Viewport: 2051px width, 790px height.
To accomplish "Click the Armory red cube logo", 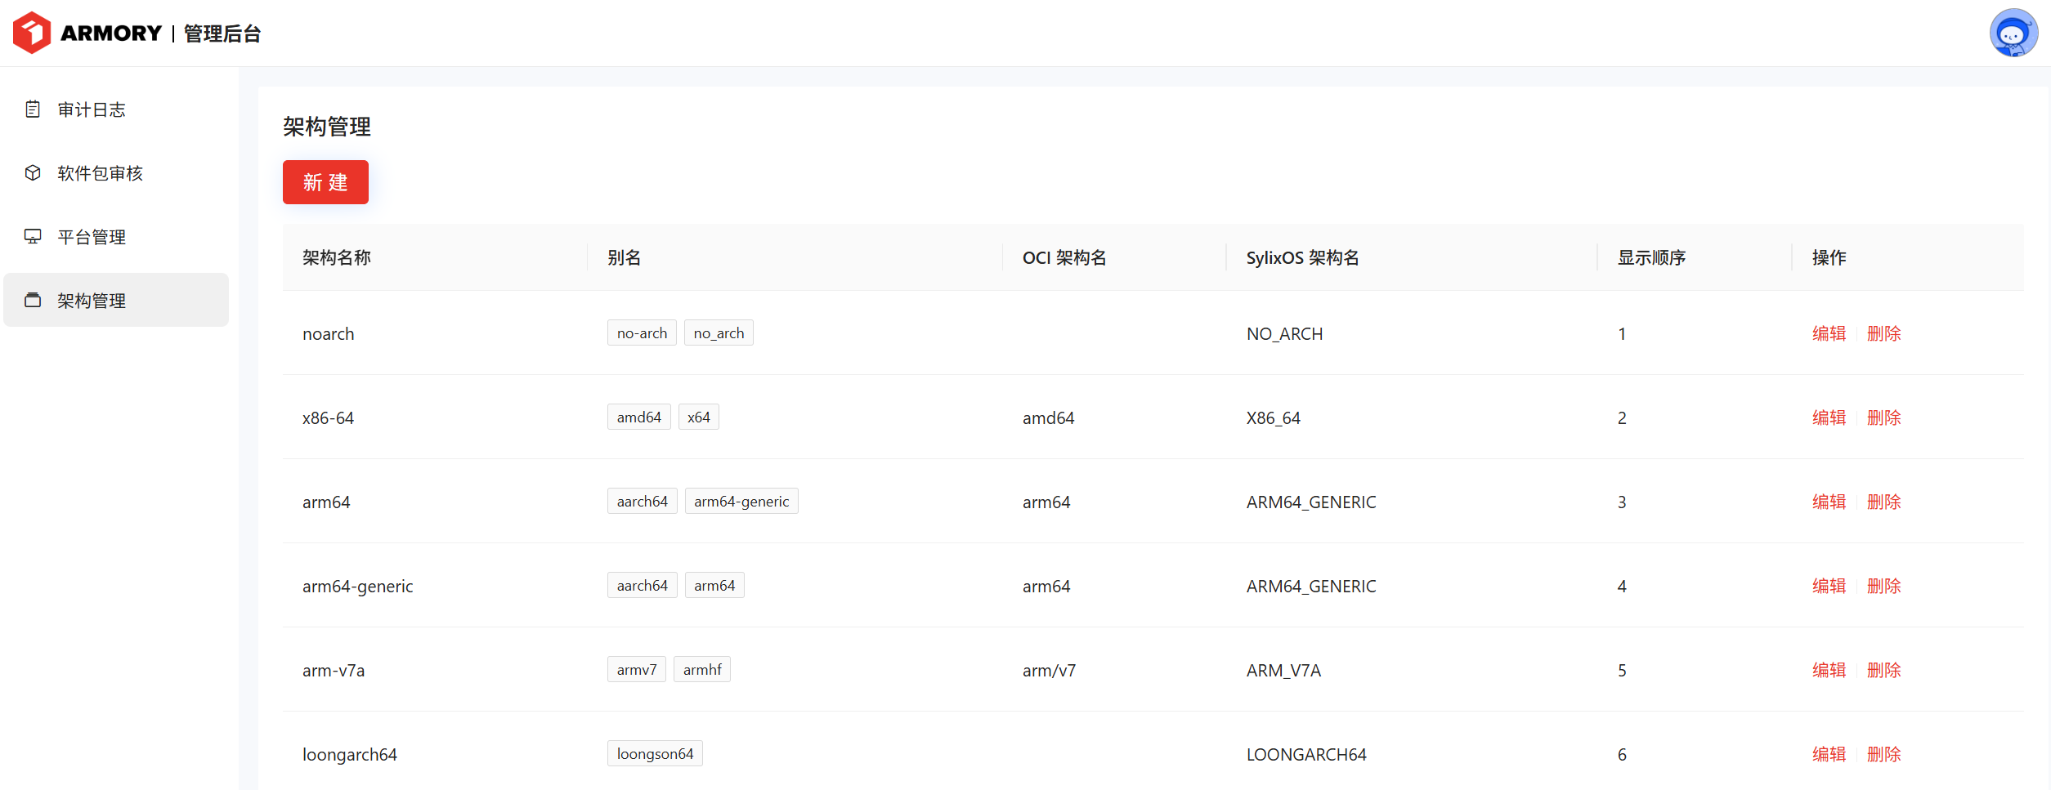I will (32, 33).
